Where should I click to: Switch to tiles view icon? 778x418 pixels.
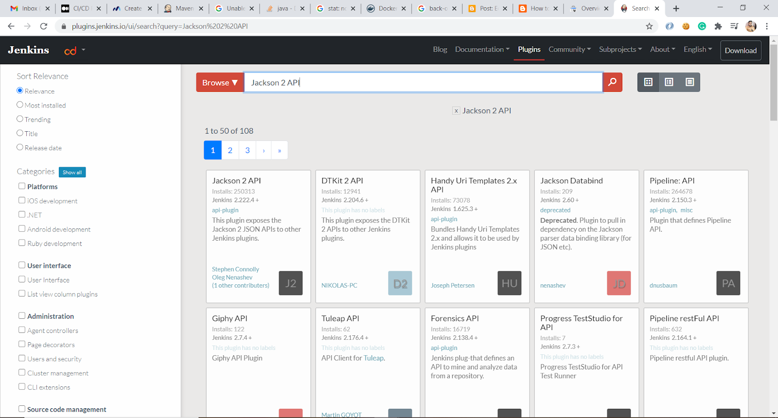pos(648,82)
